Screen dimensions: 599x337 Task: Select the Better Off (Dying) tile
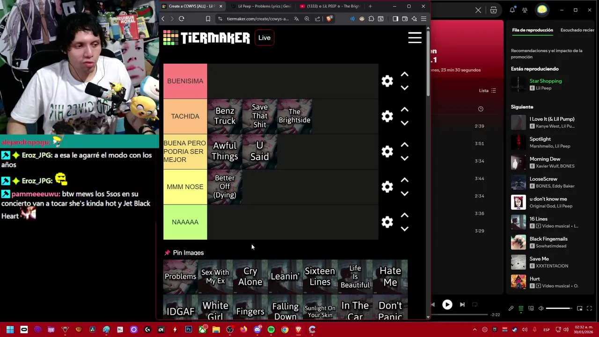click(225, 187)
